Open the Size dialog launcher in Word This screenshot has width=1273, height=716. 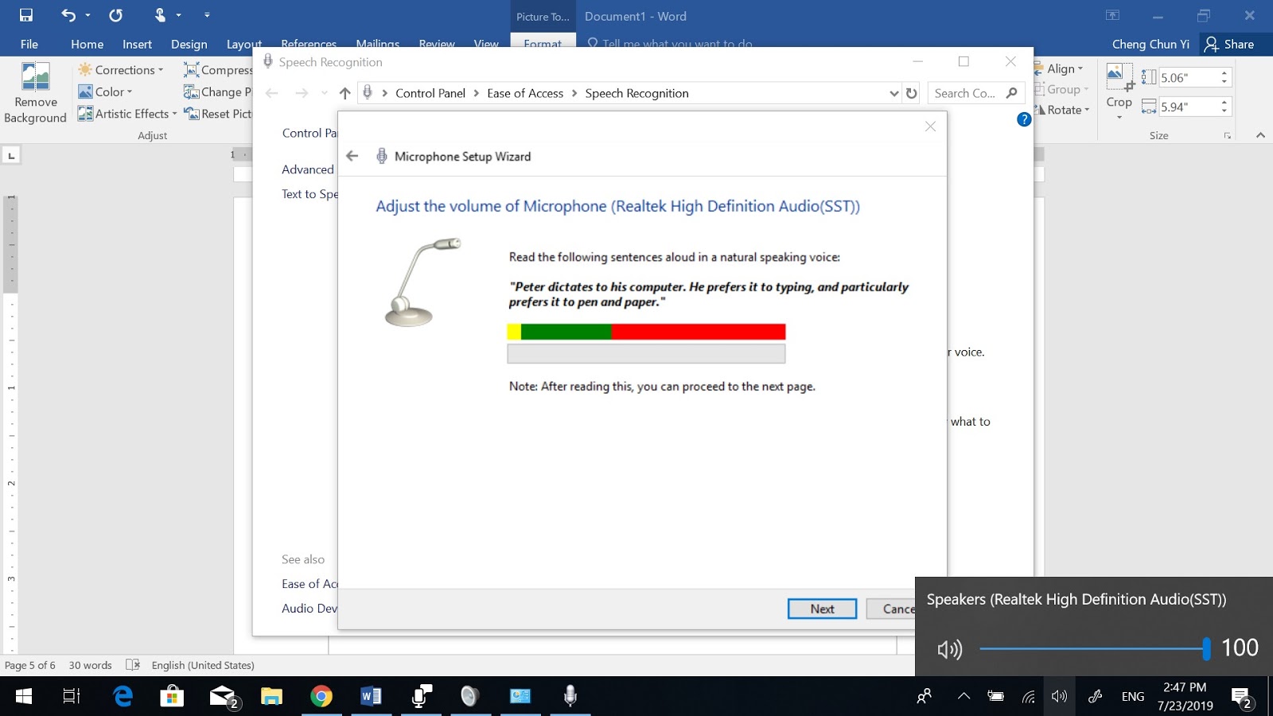[1228, 136]
